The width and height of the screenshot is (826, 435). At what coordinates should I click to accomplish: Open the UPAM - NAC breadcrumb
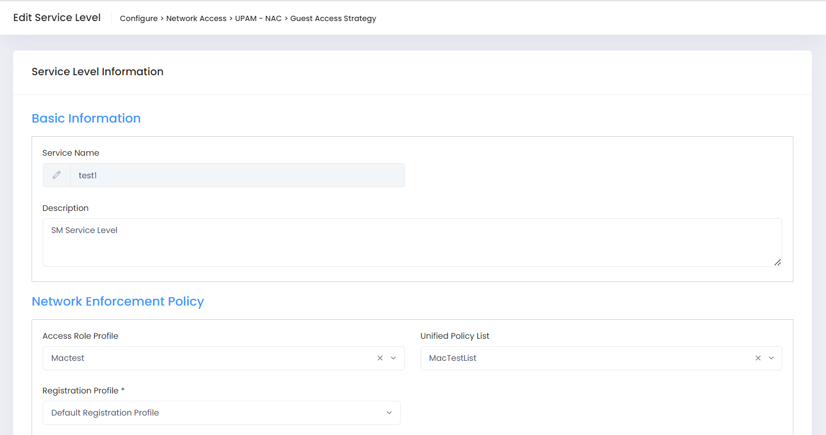pyautogui.click(x=258, y=18)
